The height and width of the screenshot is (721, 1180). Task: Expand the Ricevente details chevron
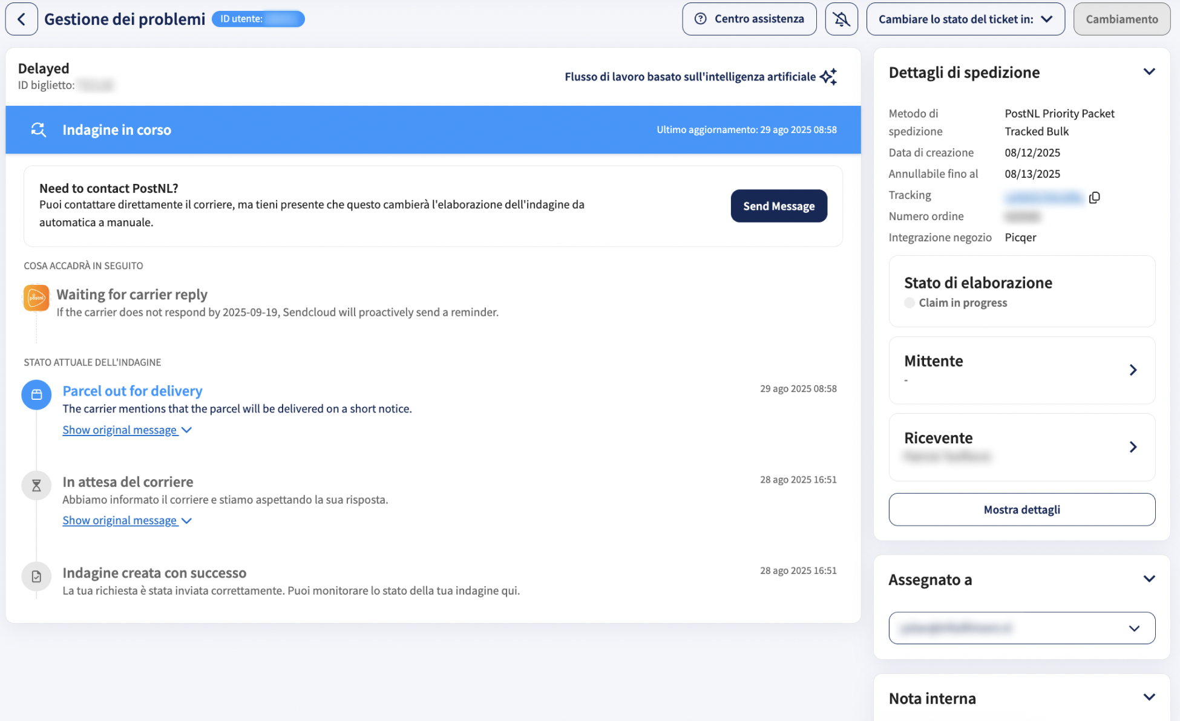coord(1133,447)
